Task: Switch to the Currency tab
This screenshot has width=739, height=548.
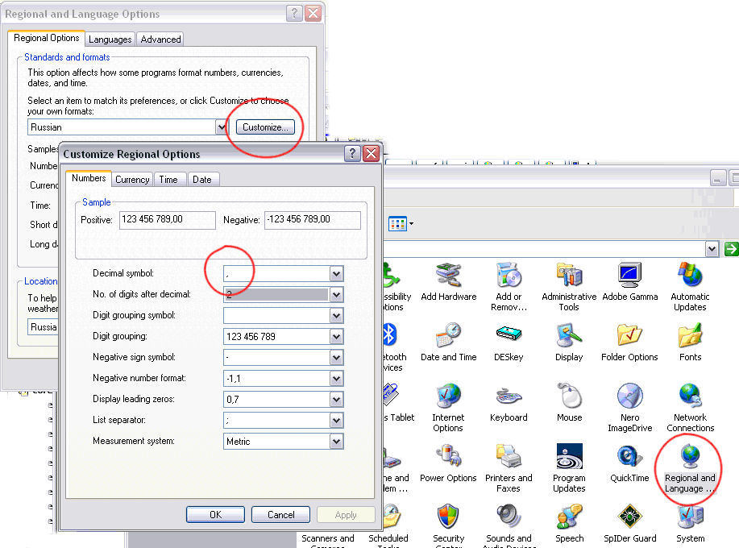Action: (x=132, y=180)
